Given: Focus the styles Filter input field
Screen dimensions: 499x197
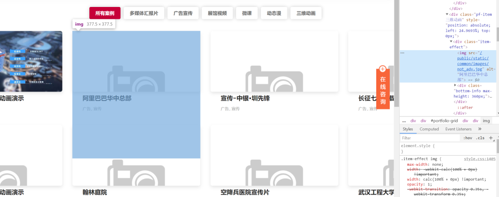Looking at the screenshot, I should pos(430,138).
